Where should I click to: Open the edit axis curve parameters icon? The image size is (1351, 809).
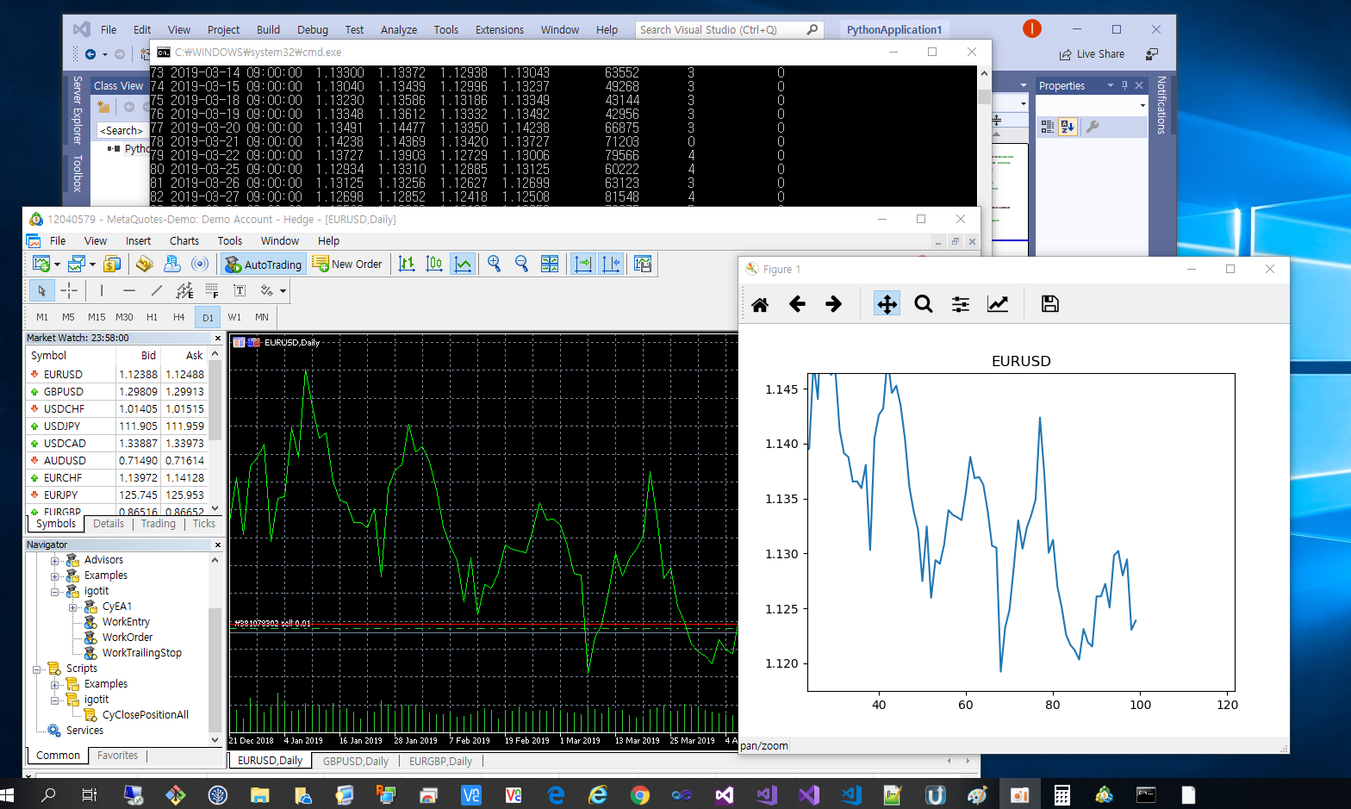click(998, 304)
